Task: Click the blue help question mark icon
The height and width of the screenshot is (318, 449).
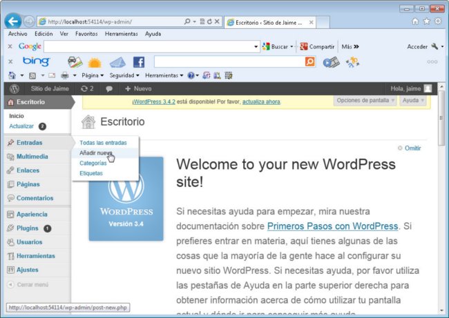Action: click(x=191, y=75)
